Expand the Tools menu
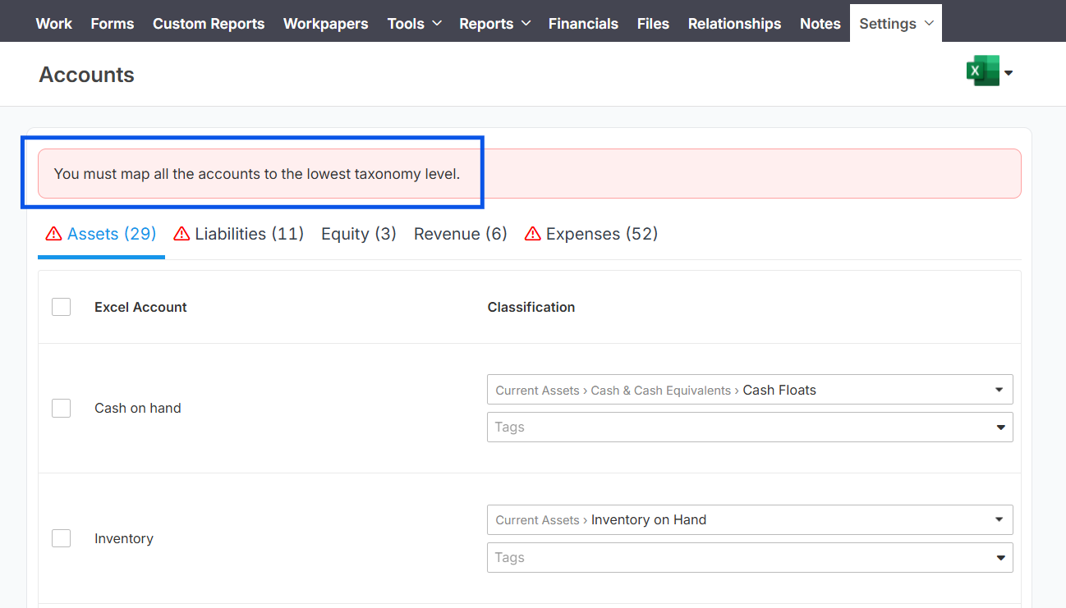Viewport: 1066px width, 608px height. [415, 24]
